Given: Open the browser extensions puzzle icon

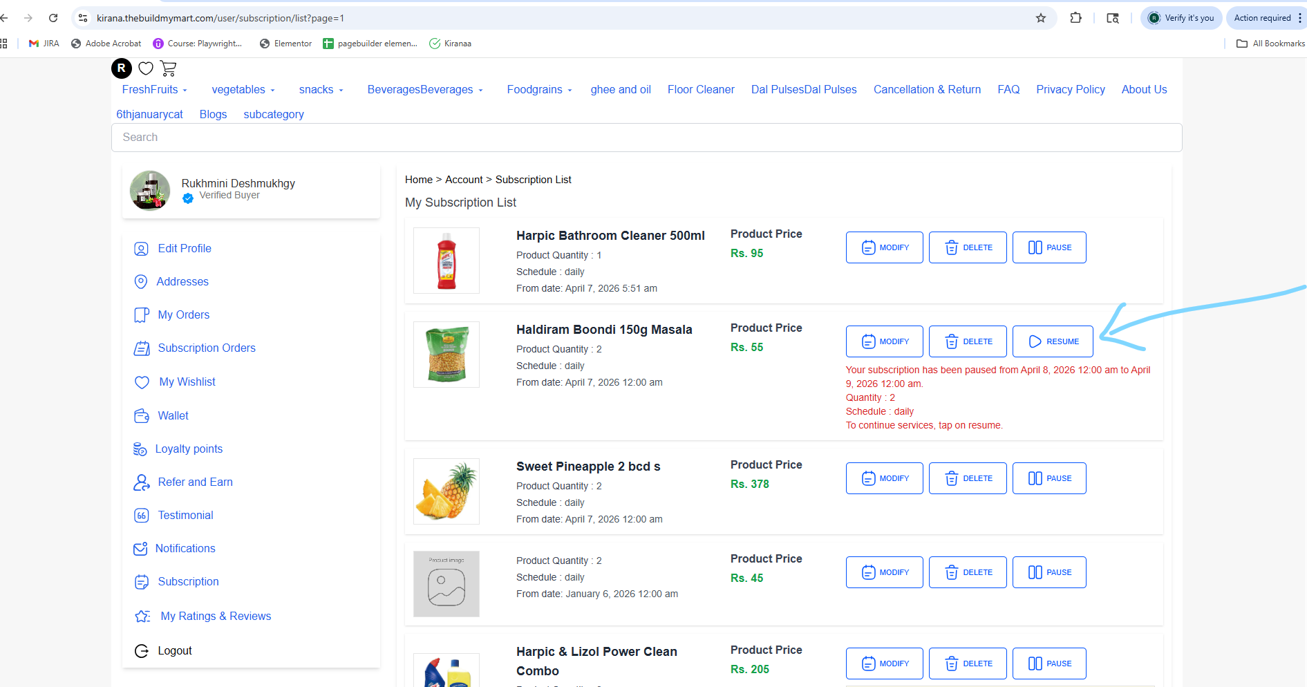Looking at the screenshot, I should pyautogui.click(x=1076, y=18).
